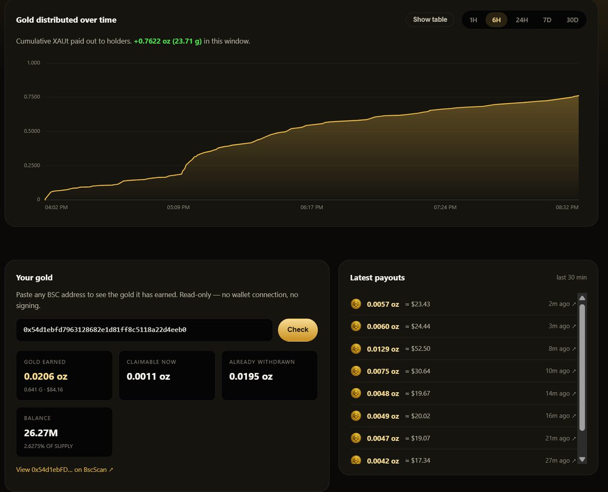The height and width of the screenshot is (492, 608).
Task: Click the ≈ $30.64 payout value
Action: (417, 371)
